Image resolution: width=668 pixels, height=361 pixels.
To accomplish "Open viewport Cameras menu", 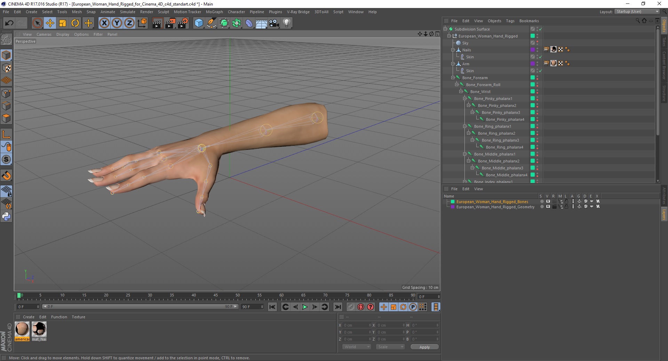I will 44,34.
